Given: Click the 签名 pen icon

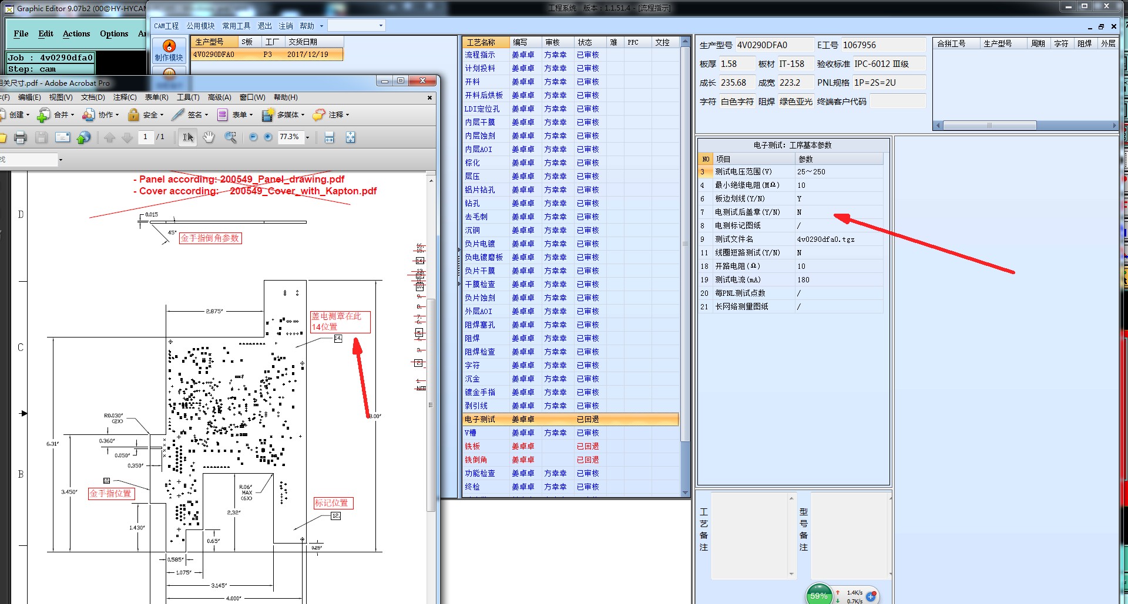Looking at the screenshot, I should point(177,115).
